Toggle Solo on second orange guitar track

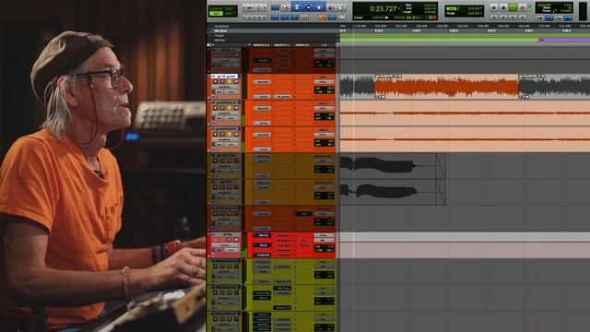point(230,108)
